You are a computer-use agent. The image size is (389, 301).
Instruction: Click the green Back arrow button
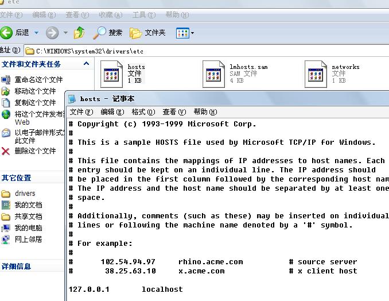pyautogui.click(x=6, y=33)
